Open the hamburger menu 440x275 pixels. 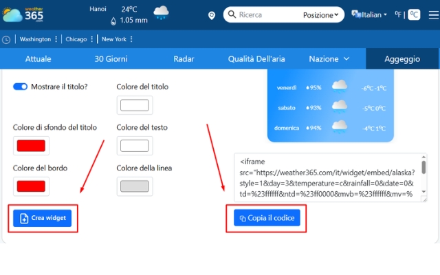434,15
